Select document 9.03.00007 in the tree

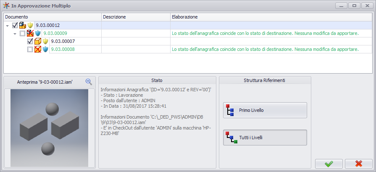click(63, 41)
